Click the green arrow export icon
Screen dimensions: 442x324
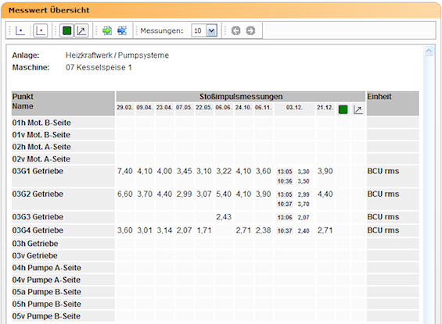pos(107,30)
